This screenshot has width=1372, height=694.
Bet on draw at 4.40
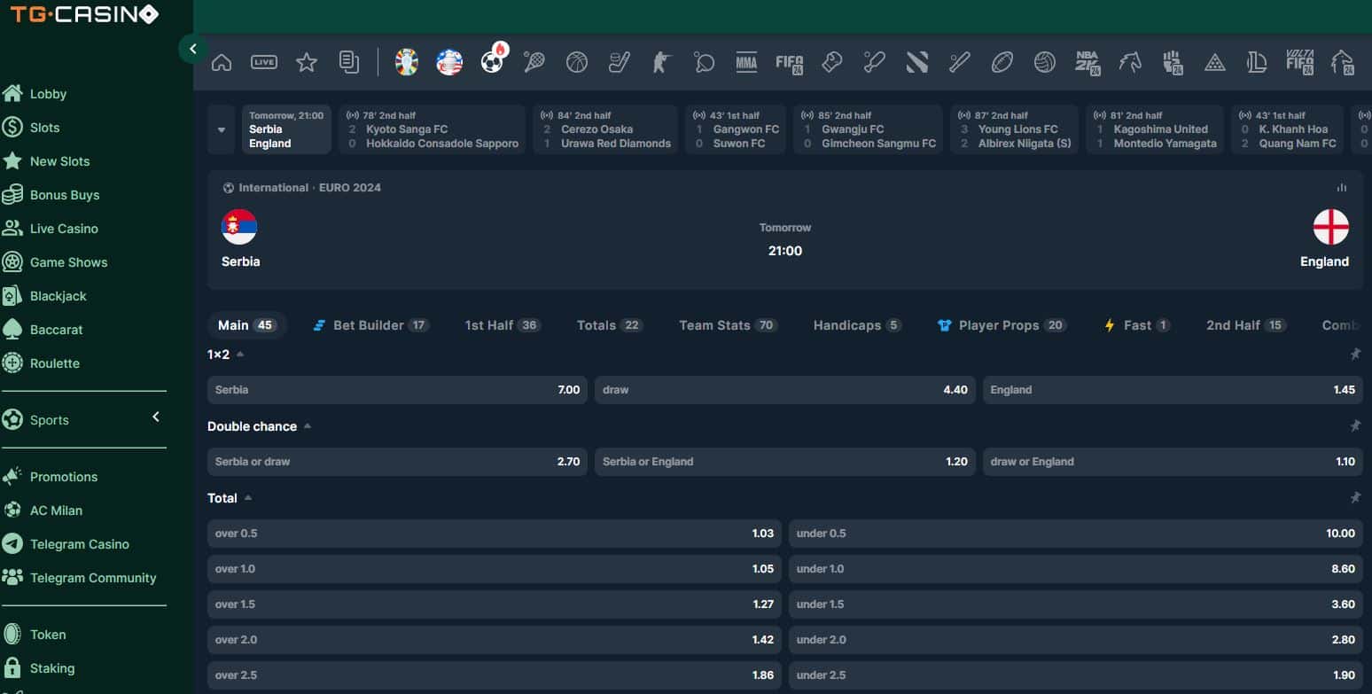784,390
